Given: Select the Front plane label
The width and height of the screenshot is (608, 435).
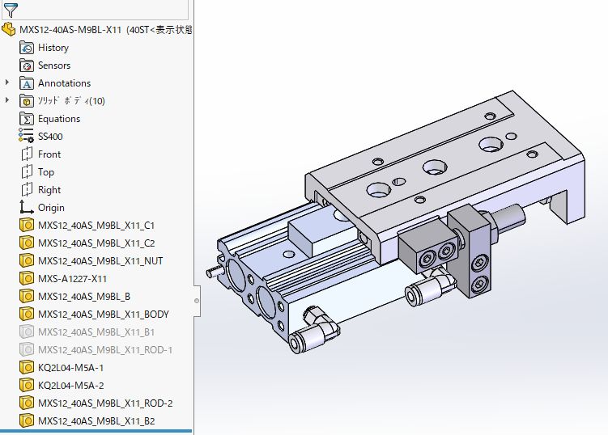Looking at the screenshot, I should click(49, 154).
